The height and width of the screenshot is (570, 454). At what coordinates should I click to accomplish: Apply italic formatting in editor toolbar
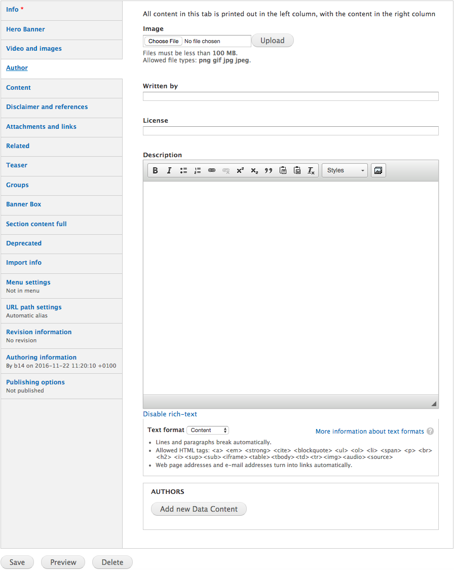(x=169, y=170)
